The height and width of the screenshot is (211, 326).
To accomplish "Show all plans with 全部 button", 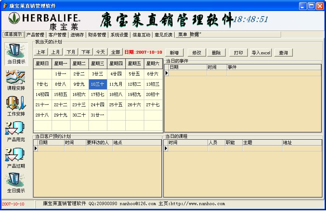I will coord(115,52).
